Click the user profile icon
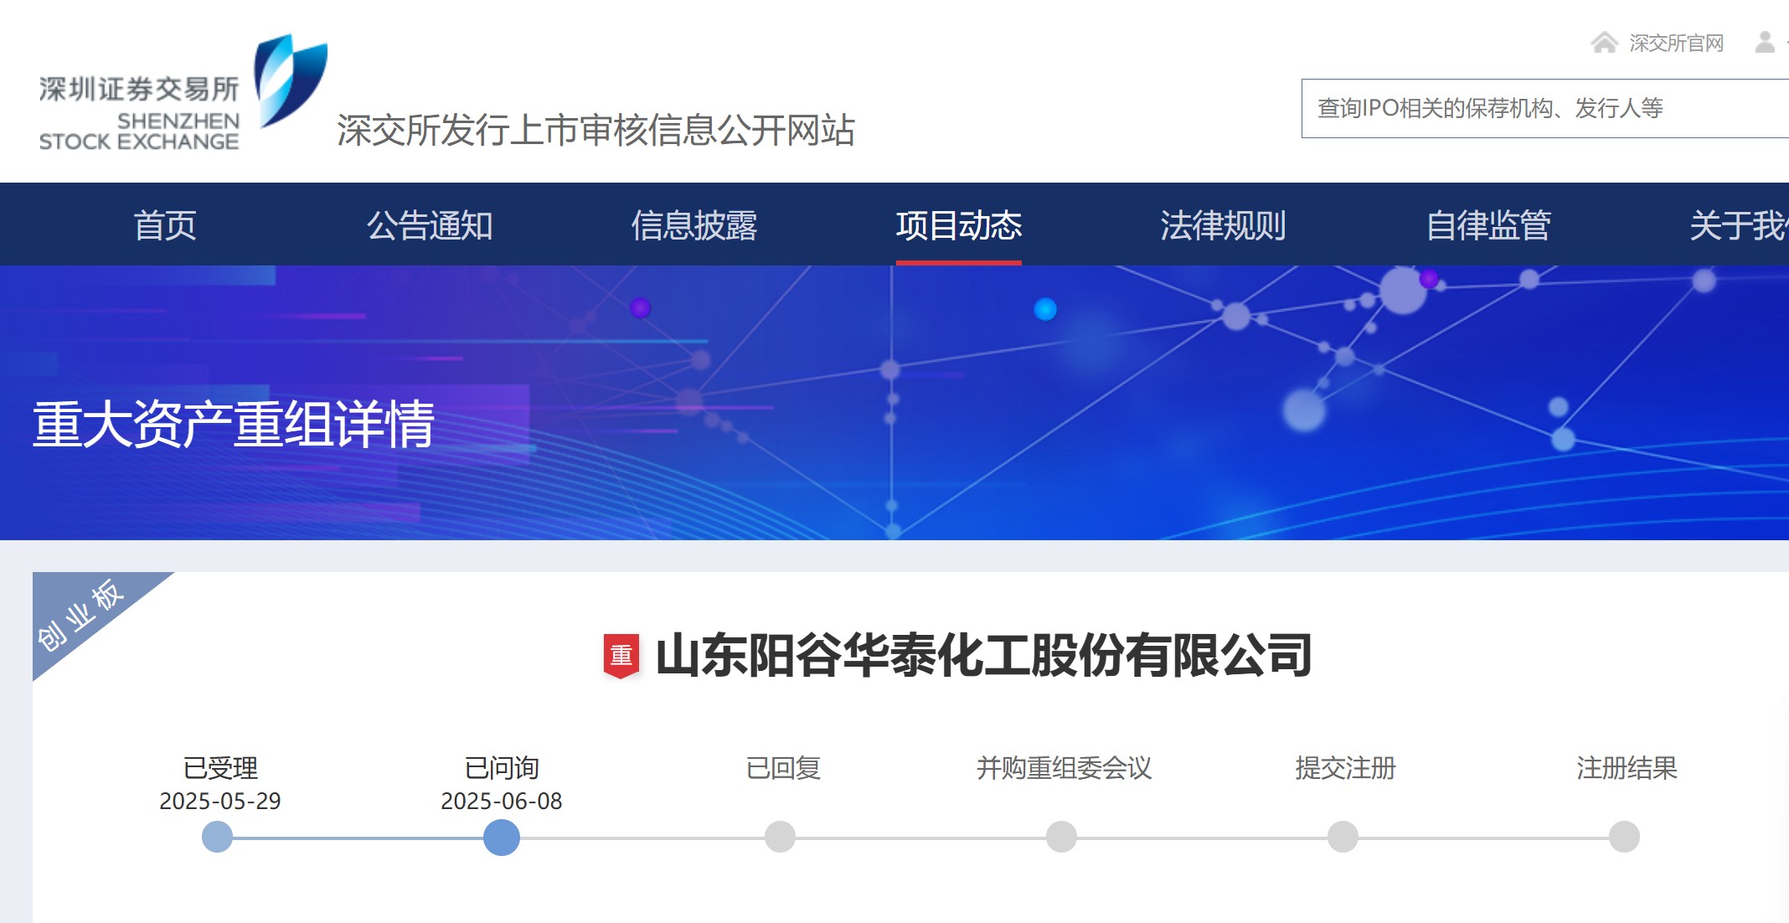Screen dimensions: 1789x923 [1765, 43]
